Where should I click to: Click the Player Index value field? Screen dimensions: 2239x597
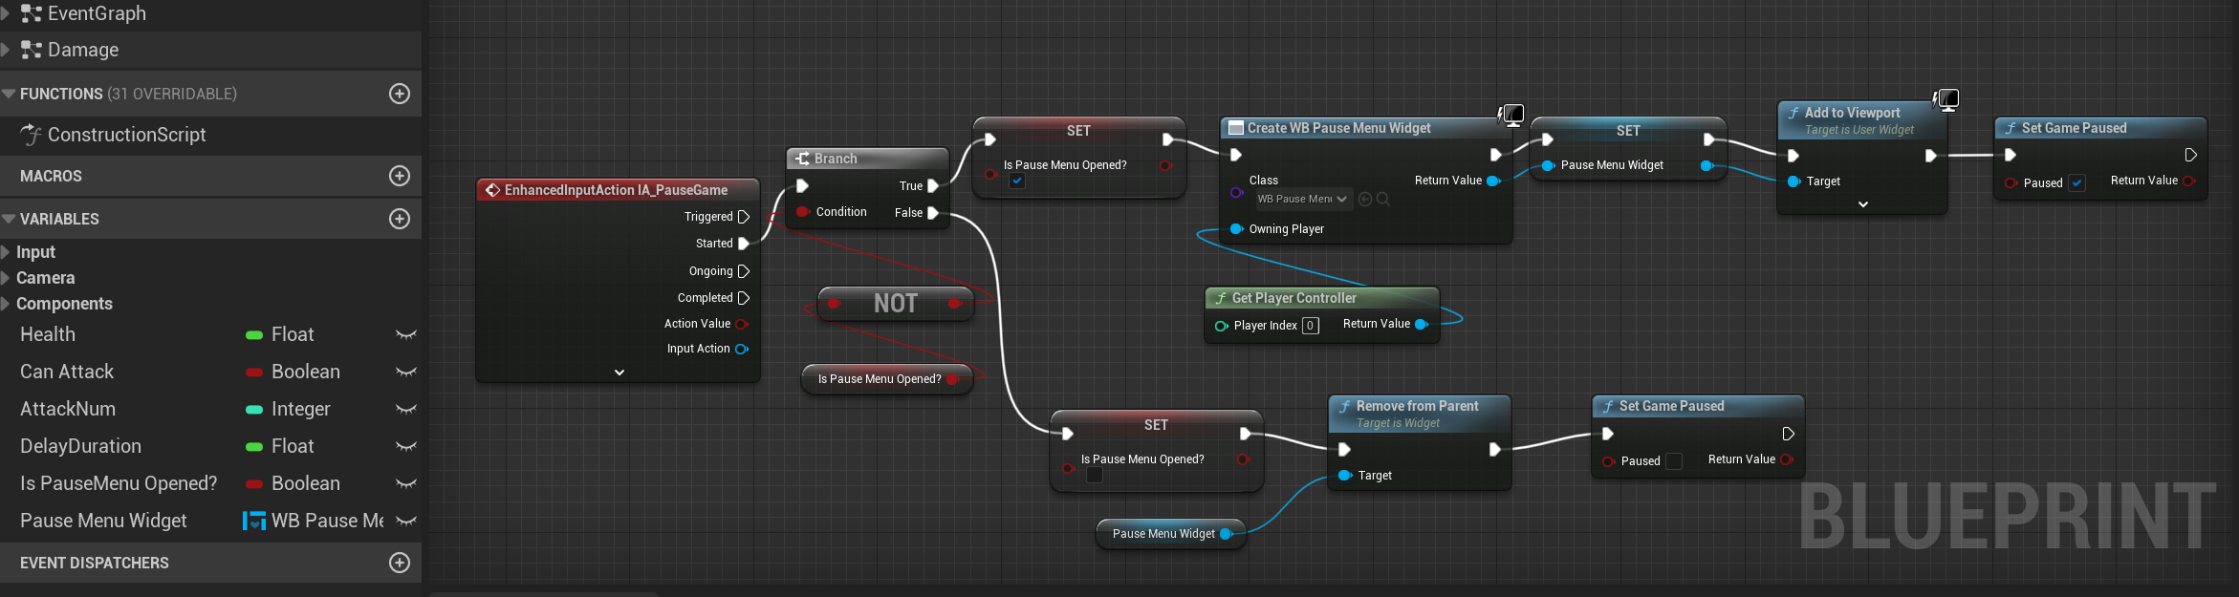(1311, 326)
